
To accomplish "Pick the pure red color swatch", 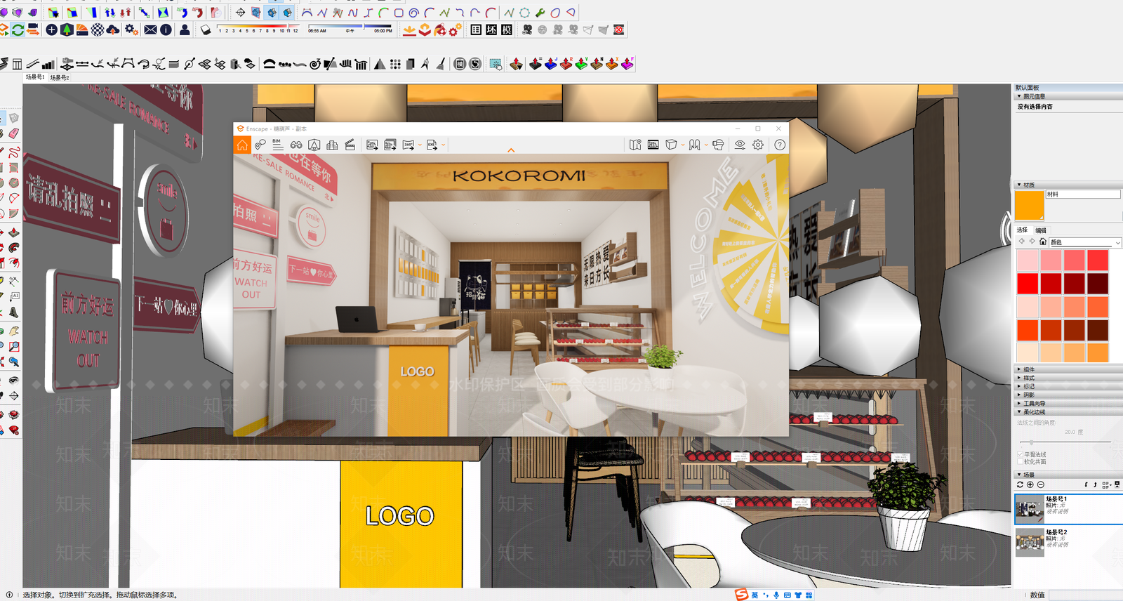I will point(1028,284).
